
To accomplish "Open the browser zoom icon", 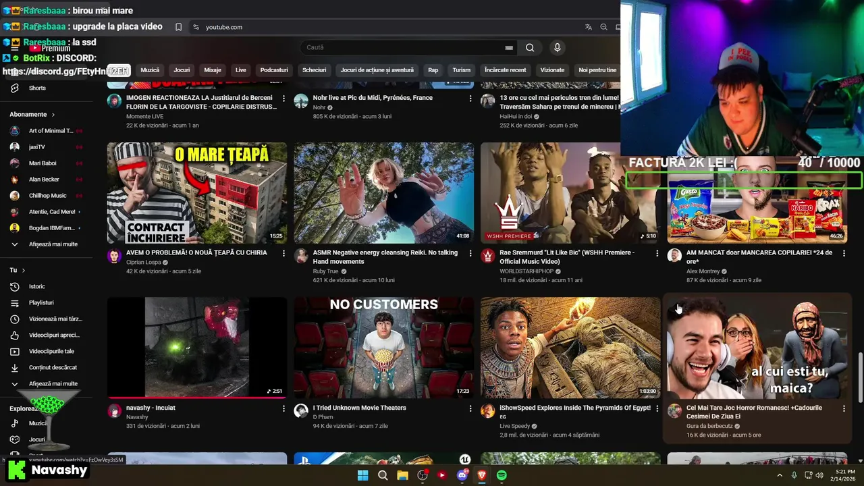I will (603, 27).
